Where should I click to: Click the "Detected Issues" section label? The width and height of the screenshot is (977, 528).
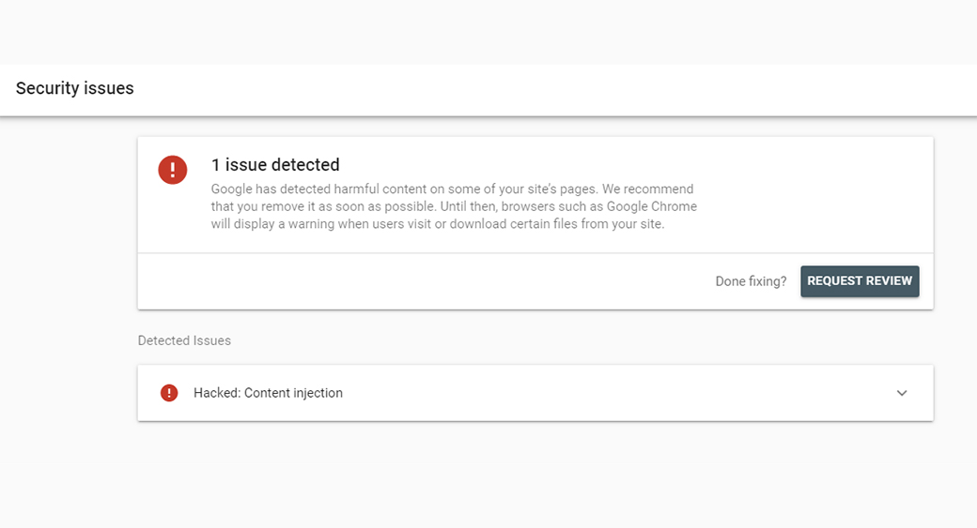point(184,340)
